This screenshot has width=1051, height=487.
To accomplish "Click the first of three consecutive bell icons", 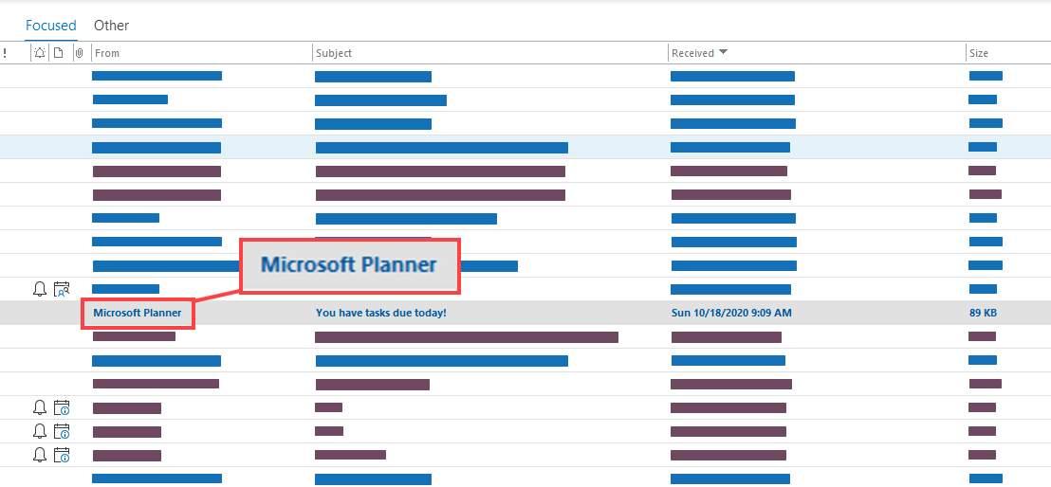I will tap(40, 407).
